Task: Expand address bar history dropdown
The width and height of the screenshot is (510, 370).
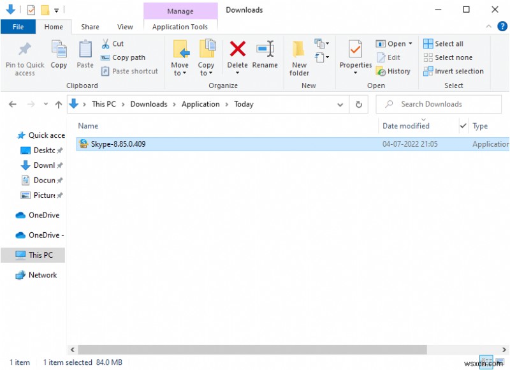Action: point(340,105)
